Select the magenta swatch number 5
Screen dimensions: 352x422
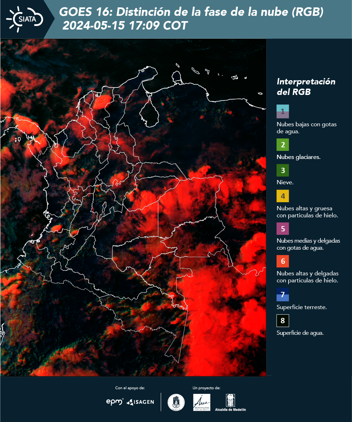click(x=283, y=229)
